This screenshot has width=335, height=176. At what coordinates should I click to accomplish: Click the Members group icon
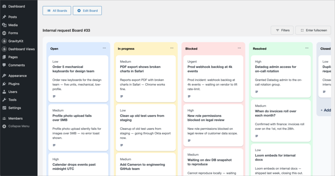pyautogui.click(x=4, y=118)
